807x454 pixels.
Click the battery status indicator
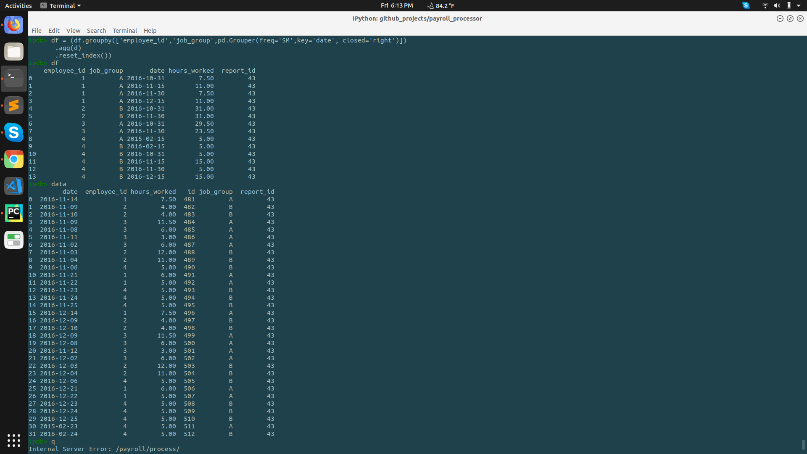click(789, 5)
